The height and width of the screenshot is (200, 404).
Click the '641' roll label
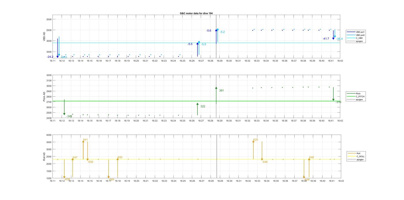point(85,140)
